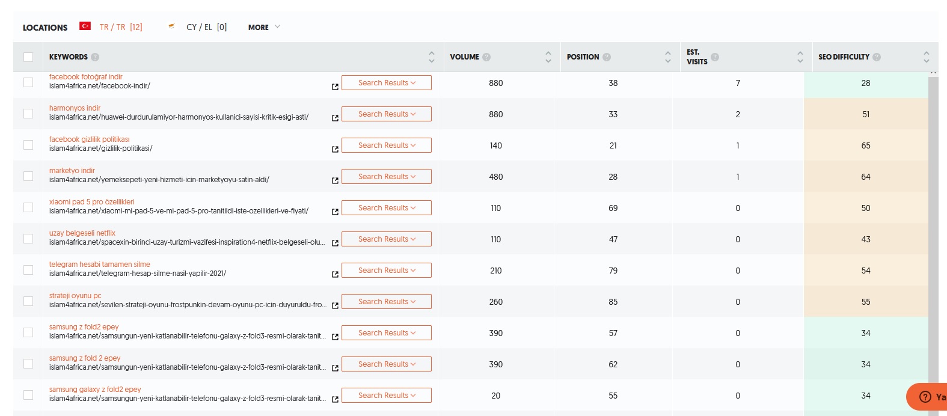
Task: Check the facebook gizlilik politikası row checkbox
Action: 28,145
